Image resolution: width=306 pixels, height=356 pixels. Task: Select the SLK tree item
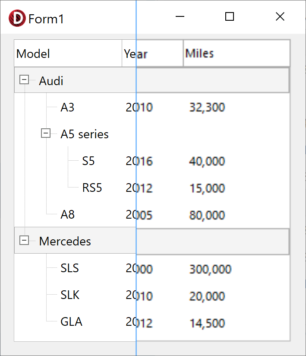pyautogui.click(x=70, y=295)
